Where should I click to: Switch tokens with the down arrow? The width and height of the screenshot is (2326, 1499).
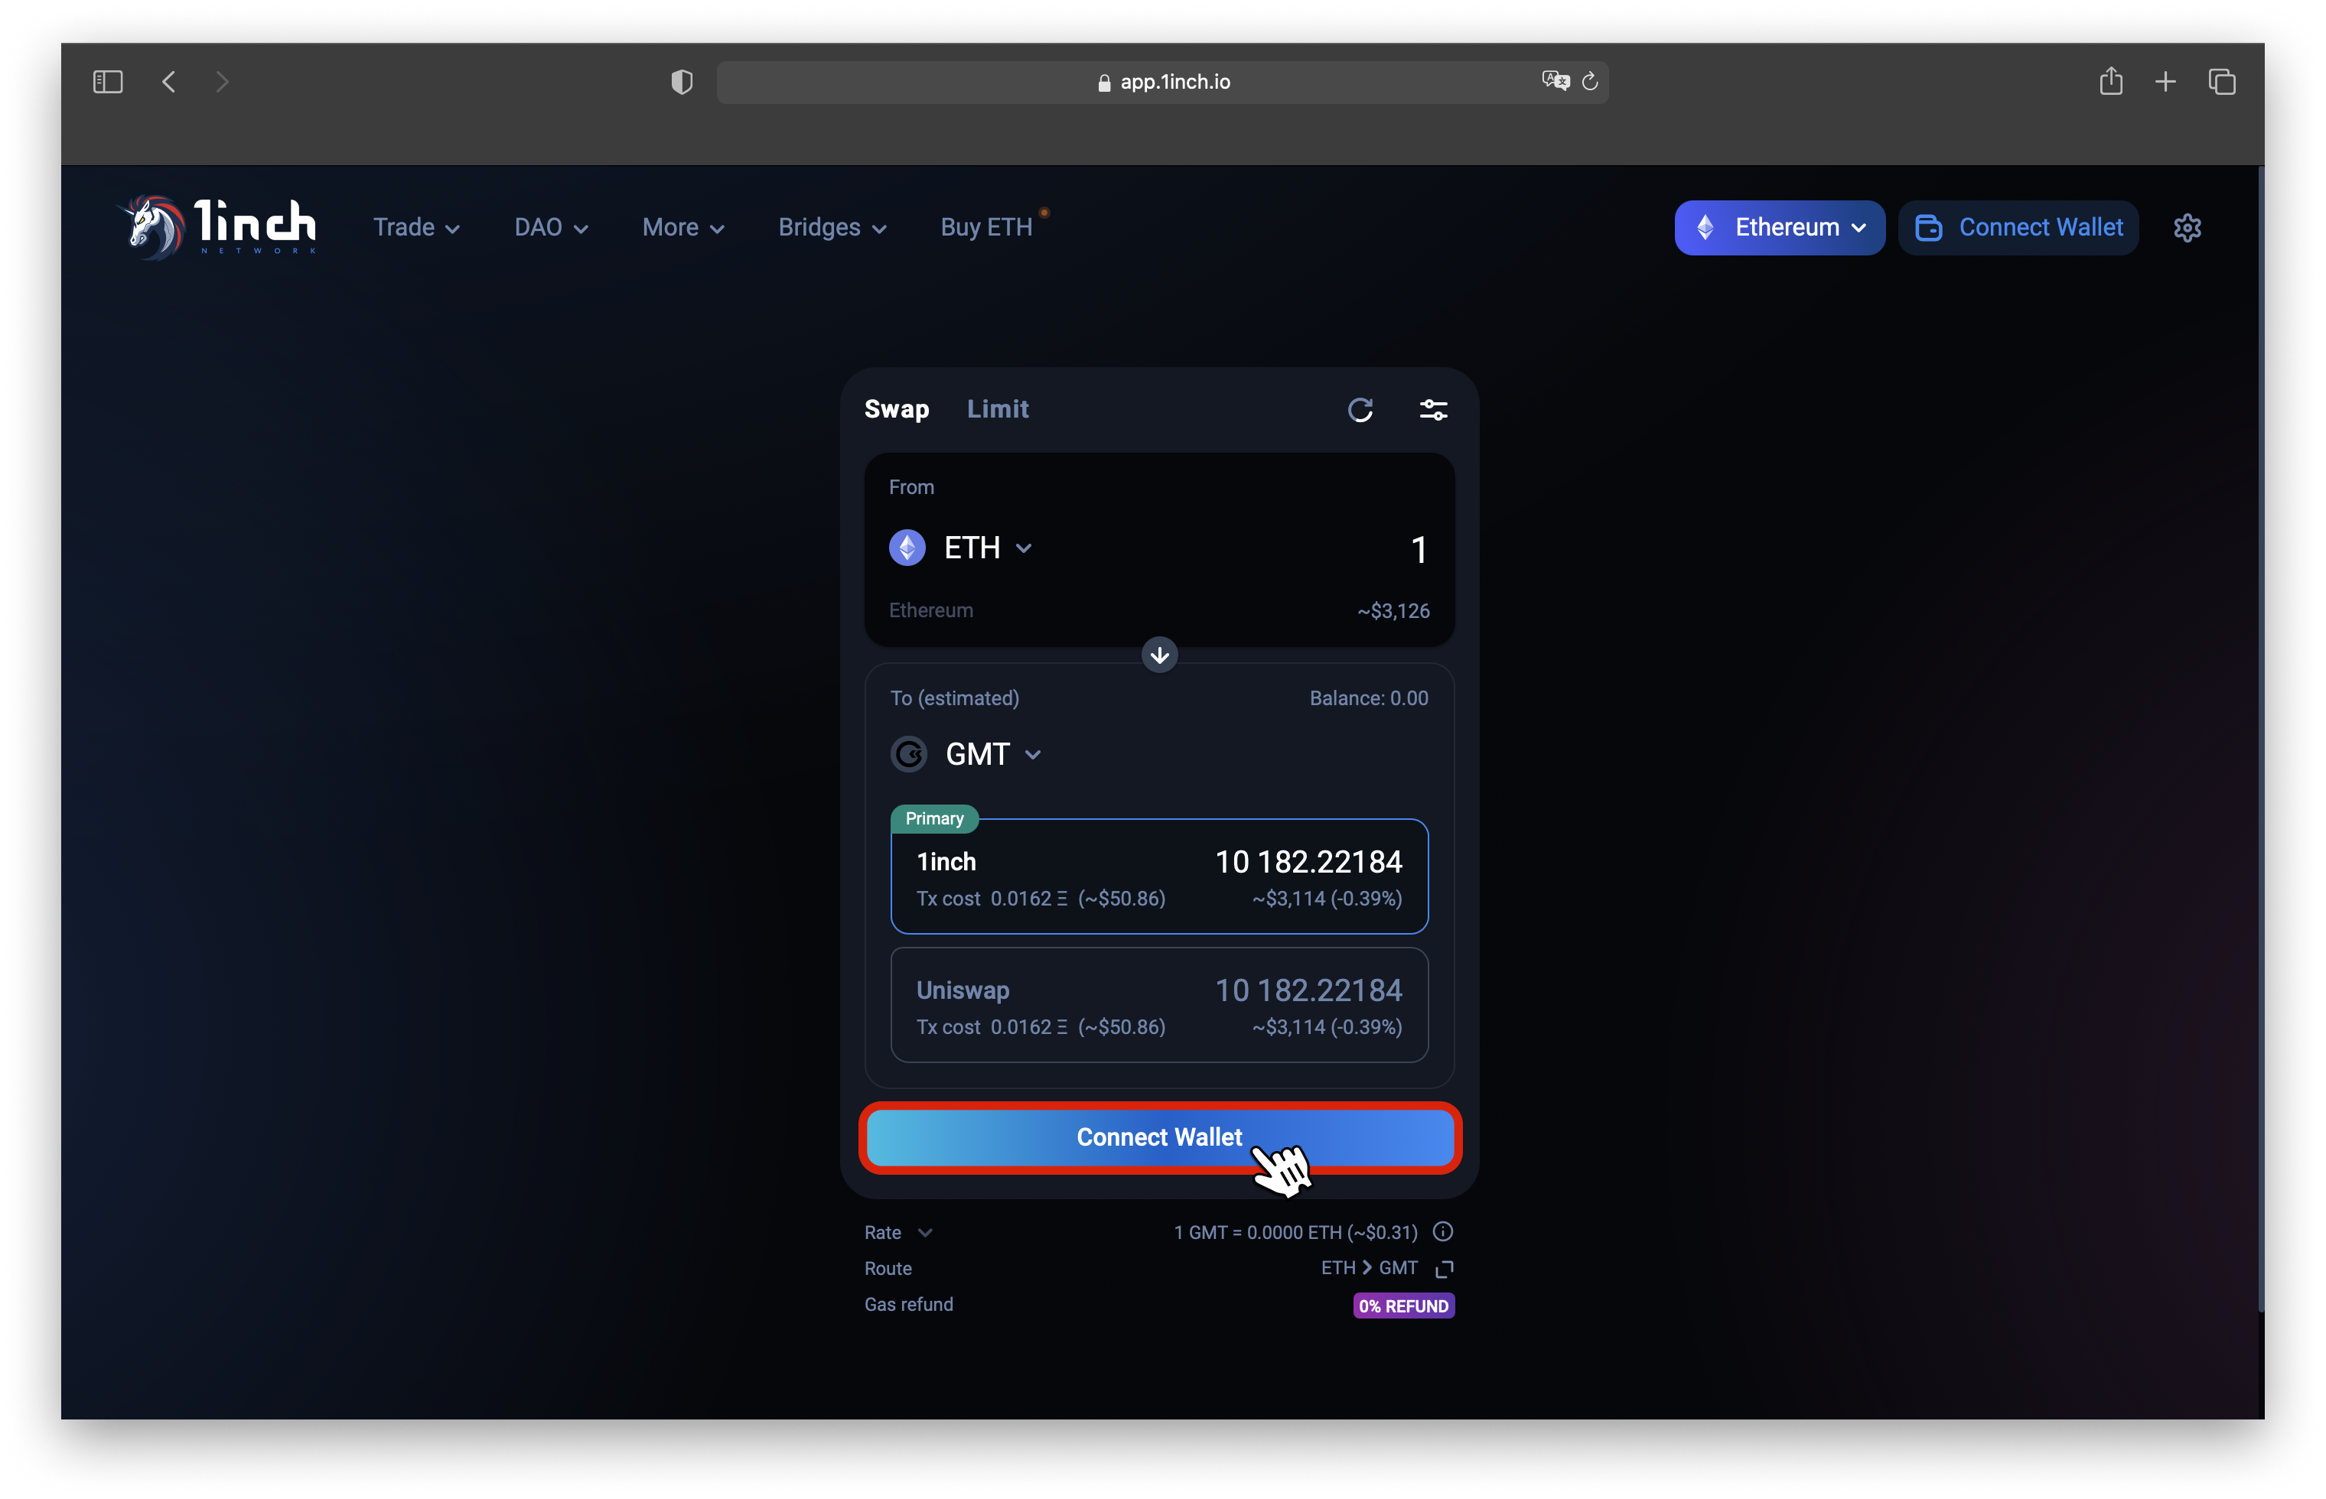(1158, 655)
